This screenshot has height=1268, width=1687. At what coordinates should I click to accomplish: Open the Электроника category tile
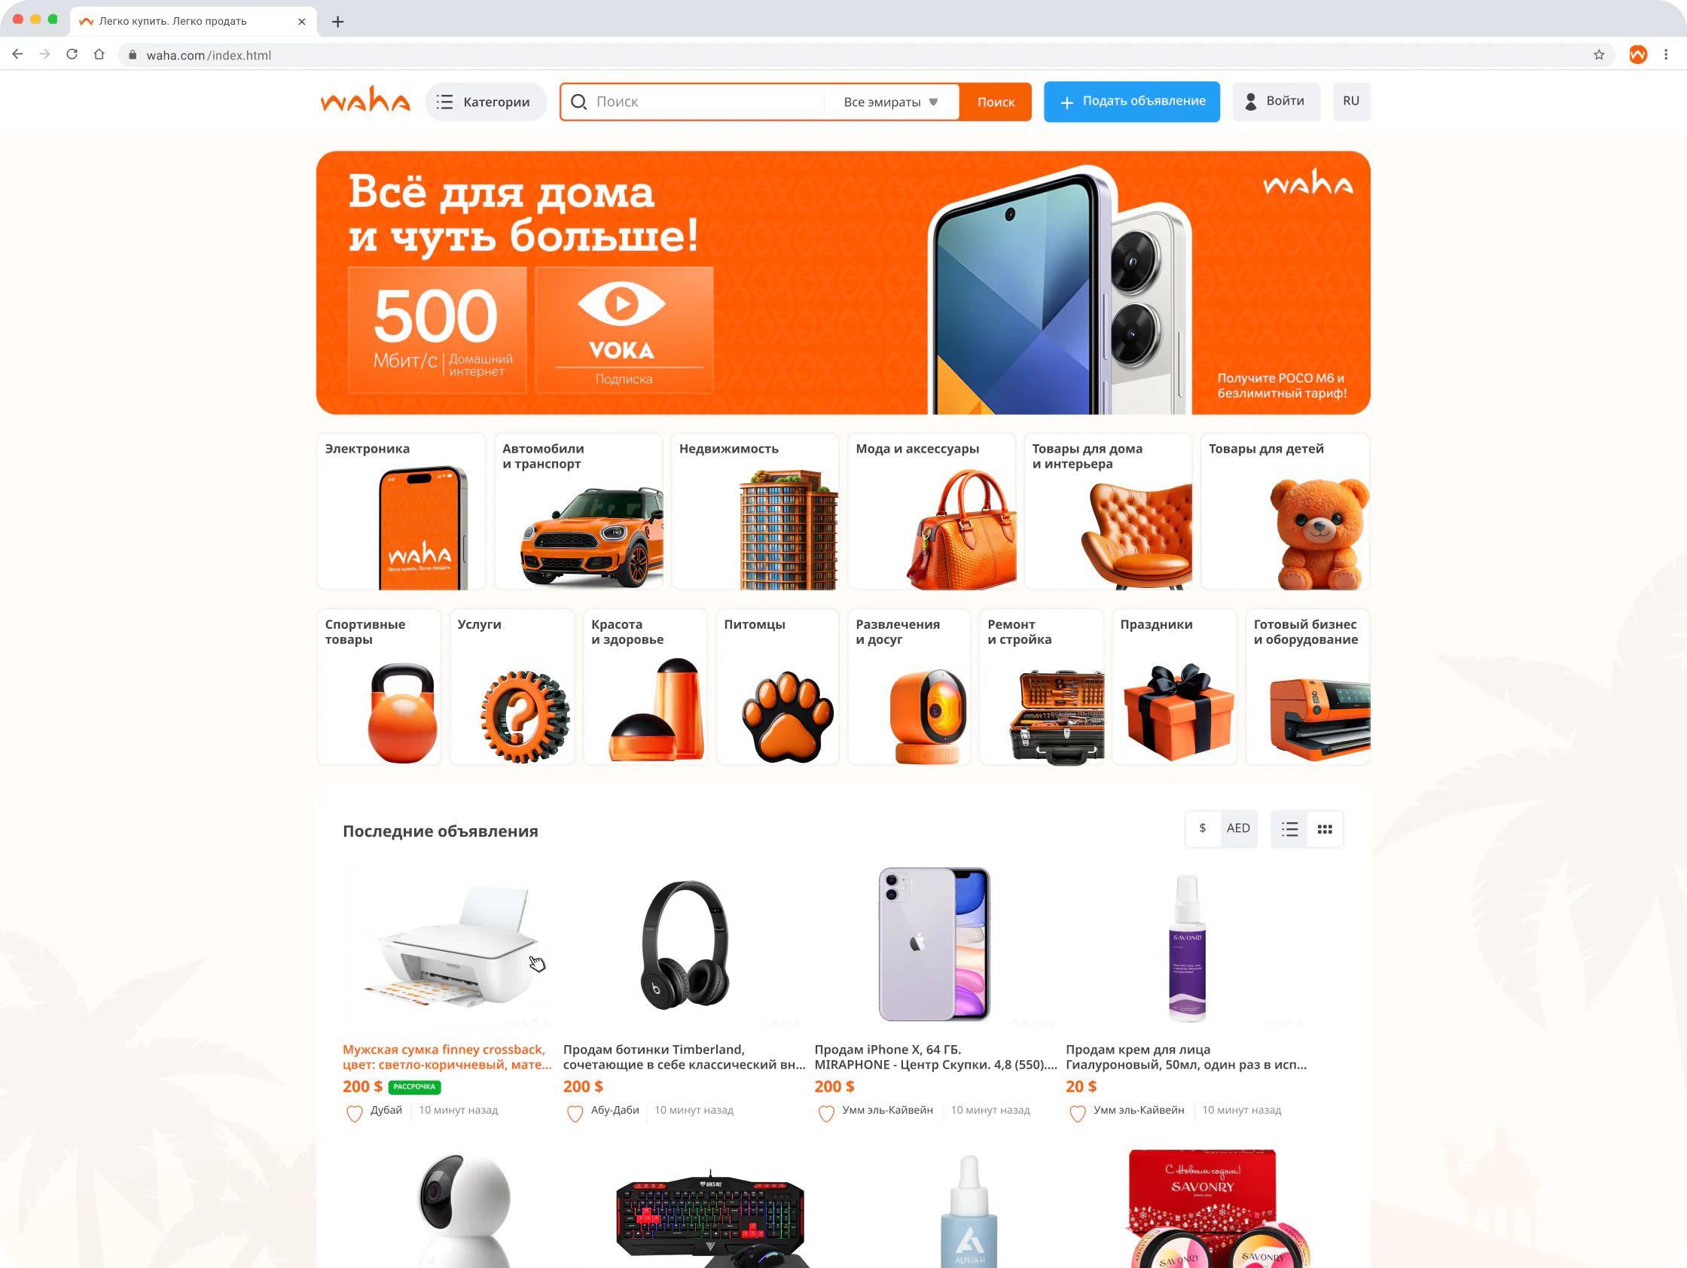pos(401,511)
